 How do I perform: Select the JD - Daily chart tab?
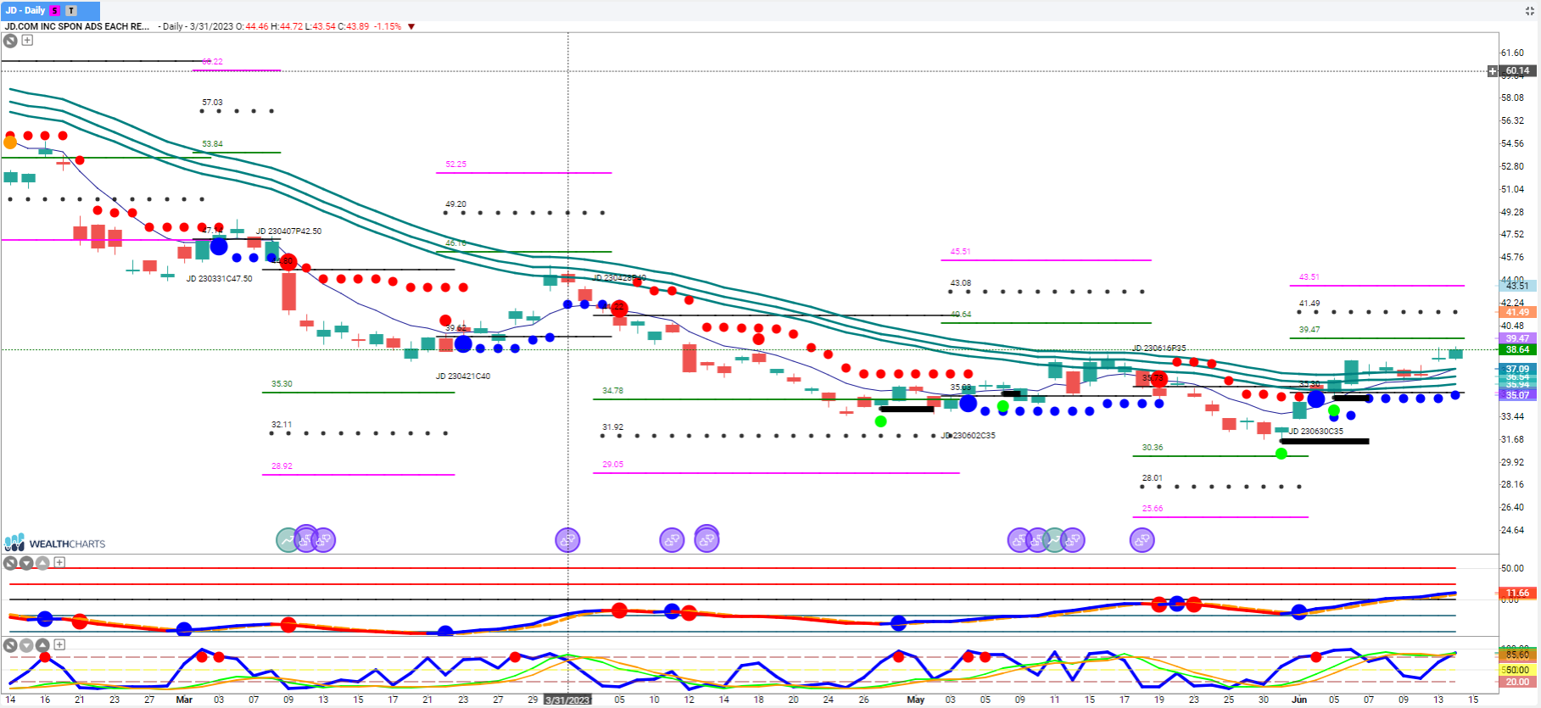(25, 10)
